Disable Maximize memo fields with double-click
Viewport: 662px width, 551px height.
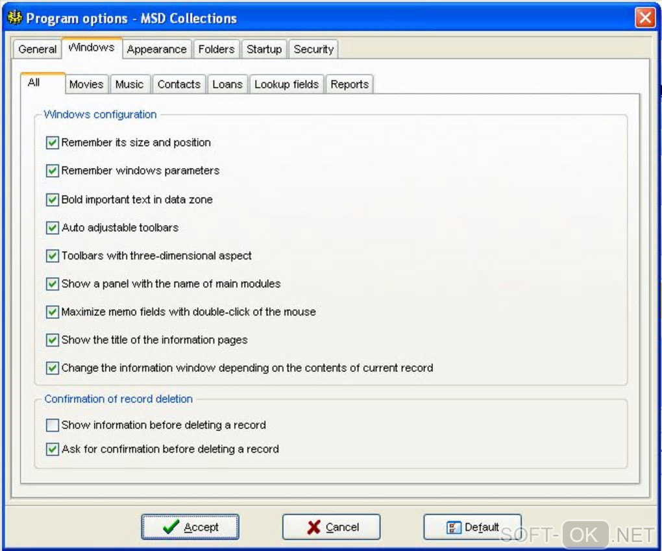53,312
